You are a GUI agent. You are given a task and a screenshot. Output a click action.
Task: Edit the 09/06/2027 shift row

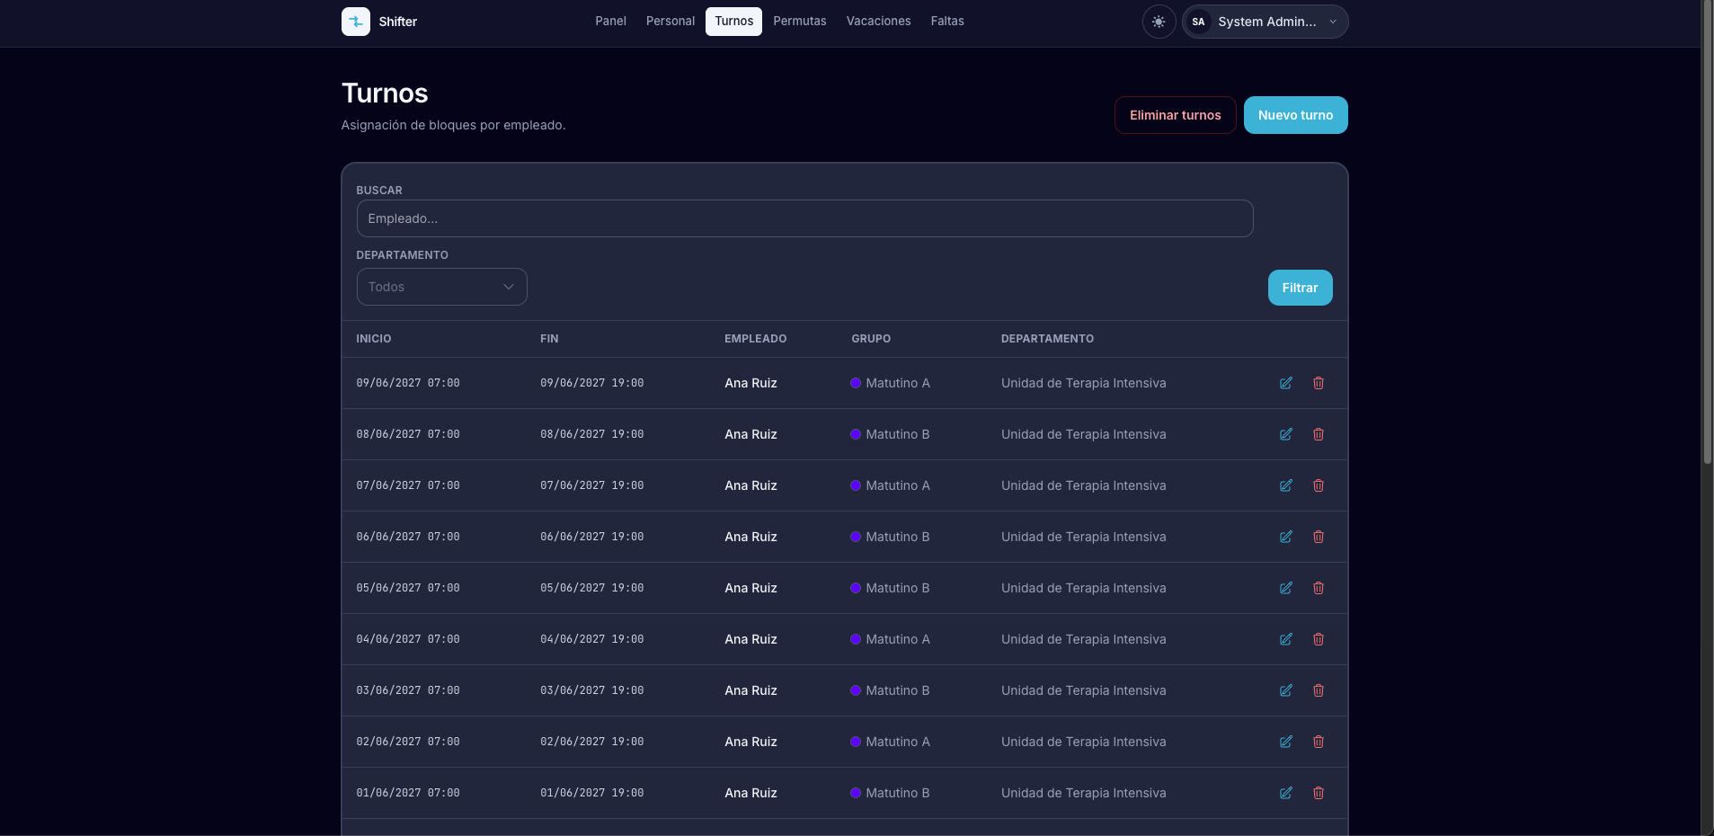pos(1286,383)
